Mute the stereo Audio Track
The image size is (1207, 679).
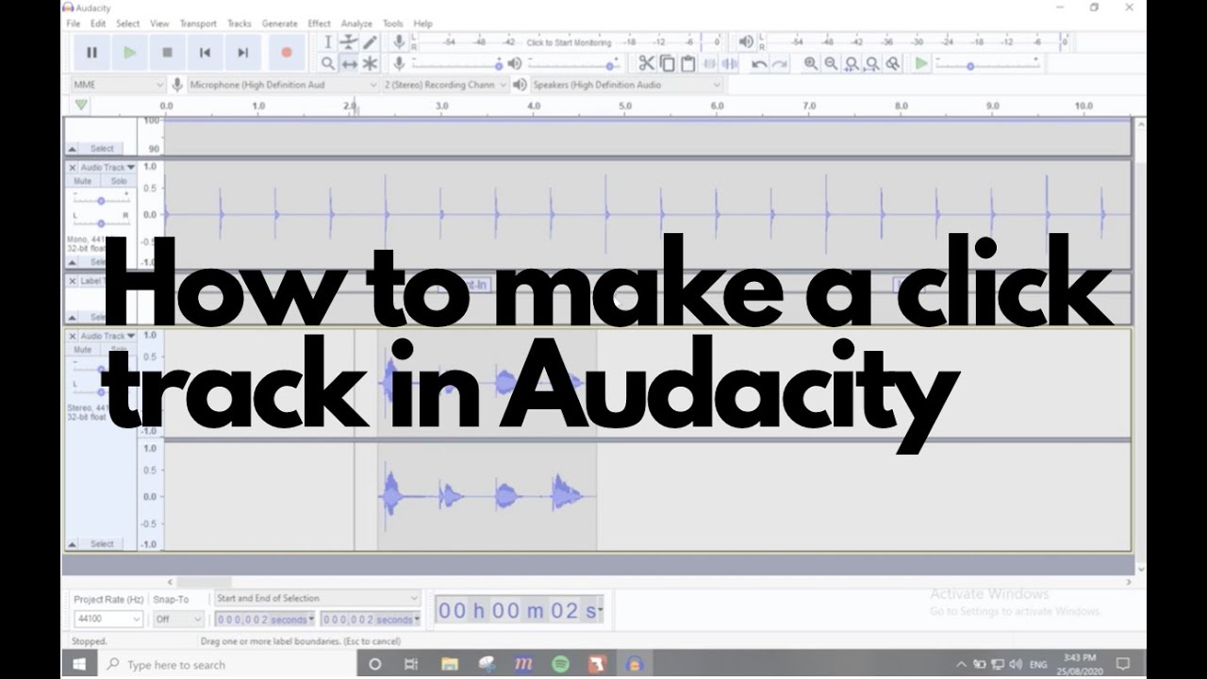point(83,350)
